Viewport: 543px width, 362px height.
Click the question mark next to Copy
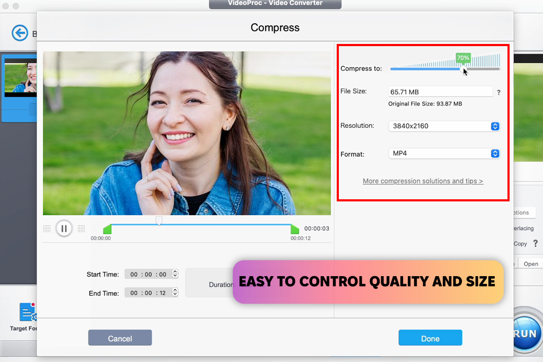coord(536,243)
